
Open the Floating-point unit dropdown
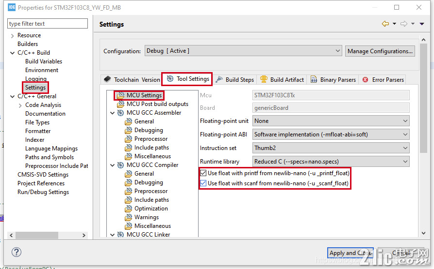[x=331, y=121]
